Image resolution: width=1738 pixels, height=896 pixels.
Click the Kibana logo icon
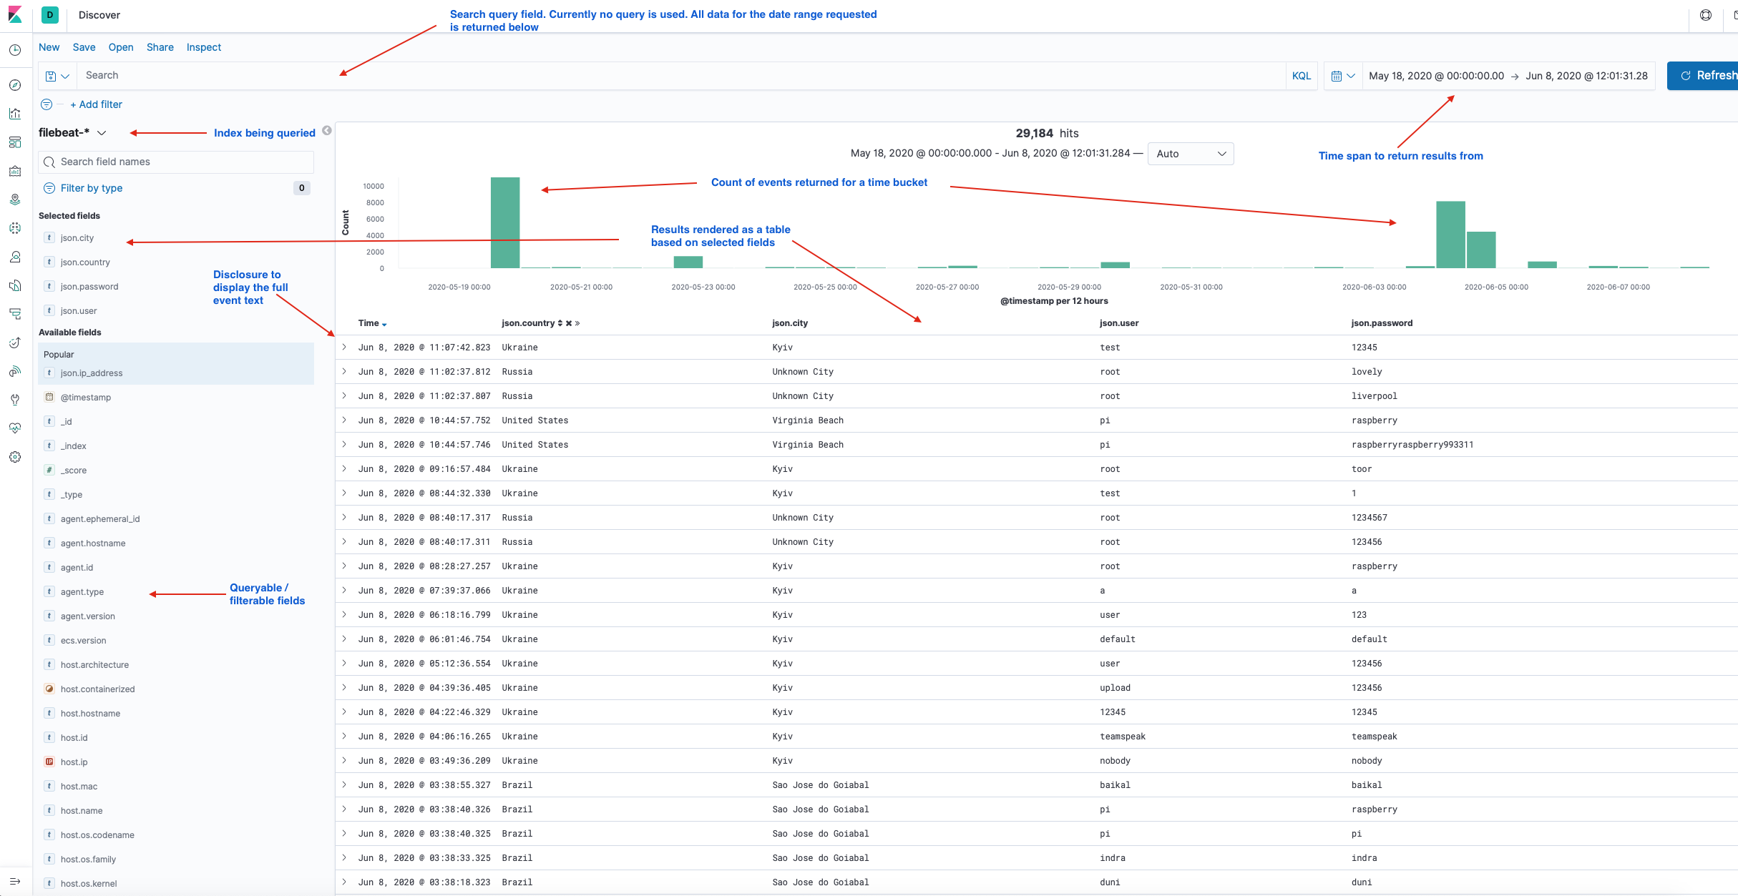point(15,15)
